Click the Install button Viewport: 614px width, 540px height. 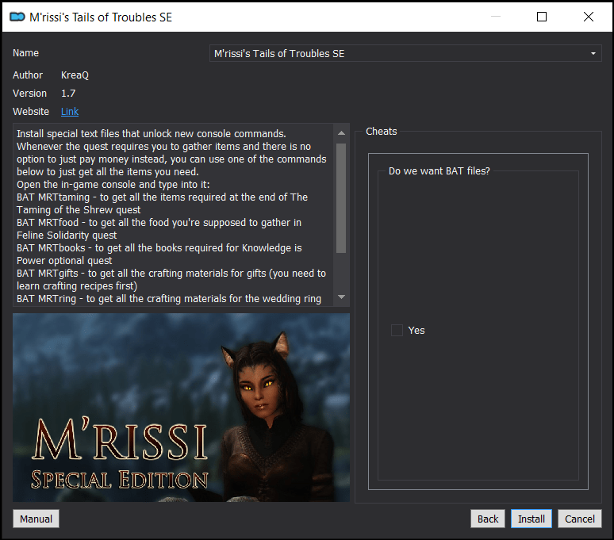[x=531, y=519]
